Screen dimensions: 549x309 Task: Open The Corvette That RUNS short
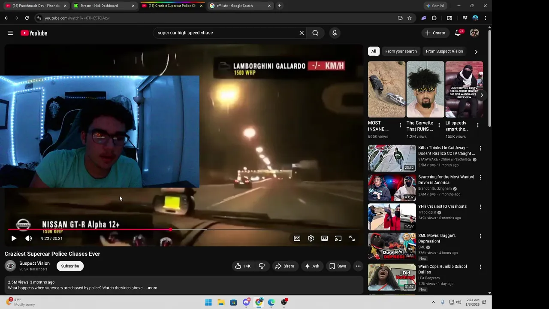[425, 89]
